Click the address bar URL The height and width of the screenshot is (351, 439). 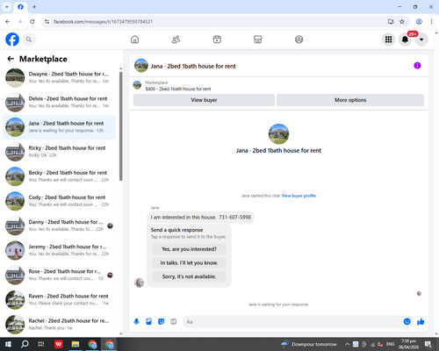(103, 22)
